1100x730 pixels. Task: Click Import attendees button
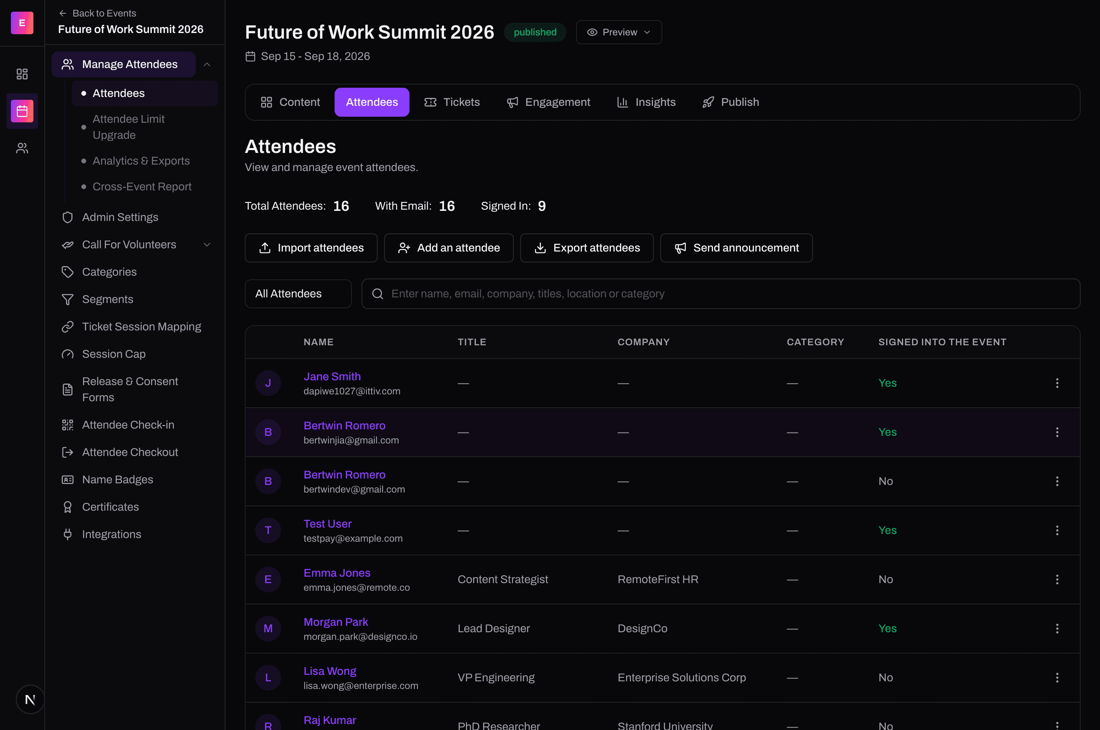tap(311, 247)
